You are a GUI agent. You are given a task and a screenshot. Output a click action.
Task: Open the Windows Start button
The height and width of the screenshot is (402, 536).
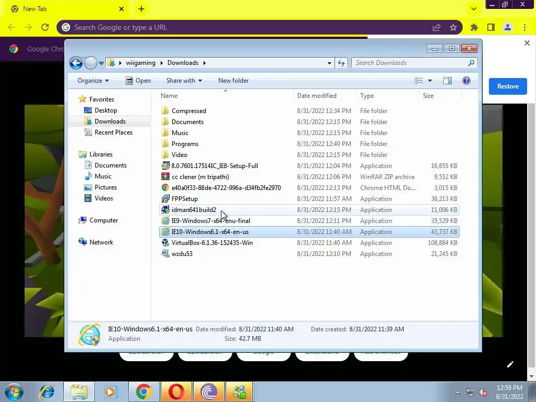[14, 392]
